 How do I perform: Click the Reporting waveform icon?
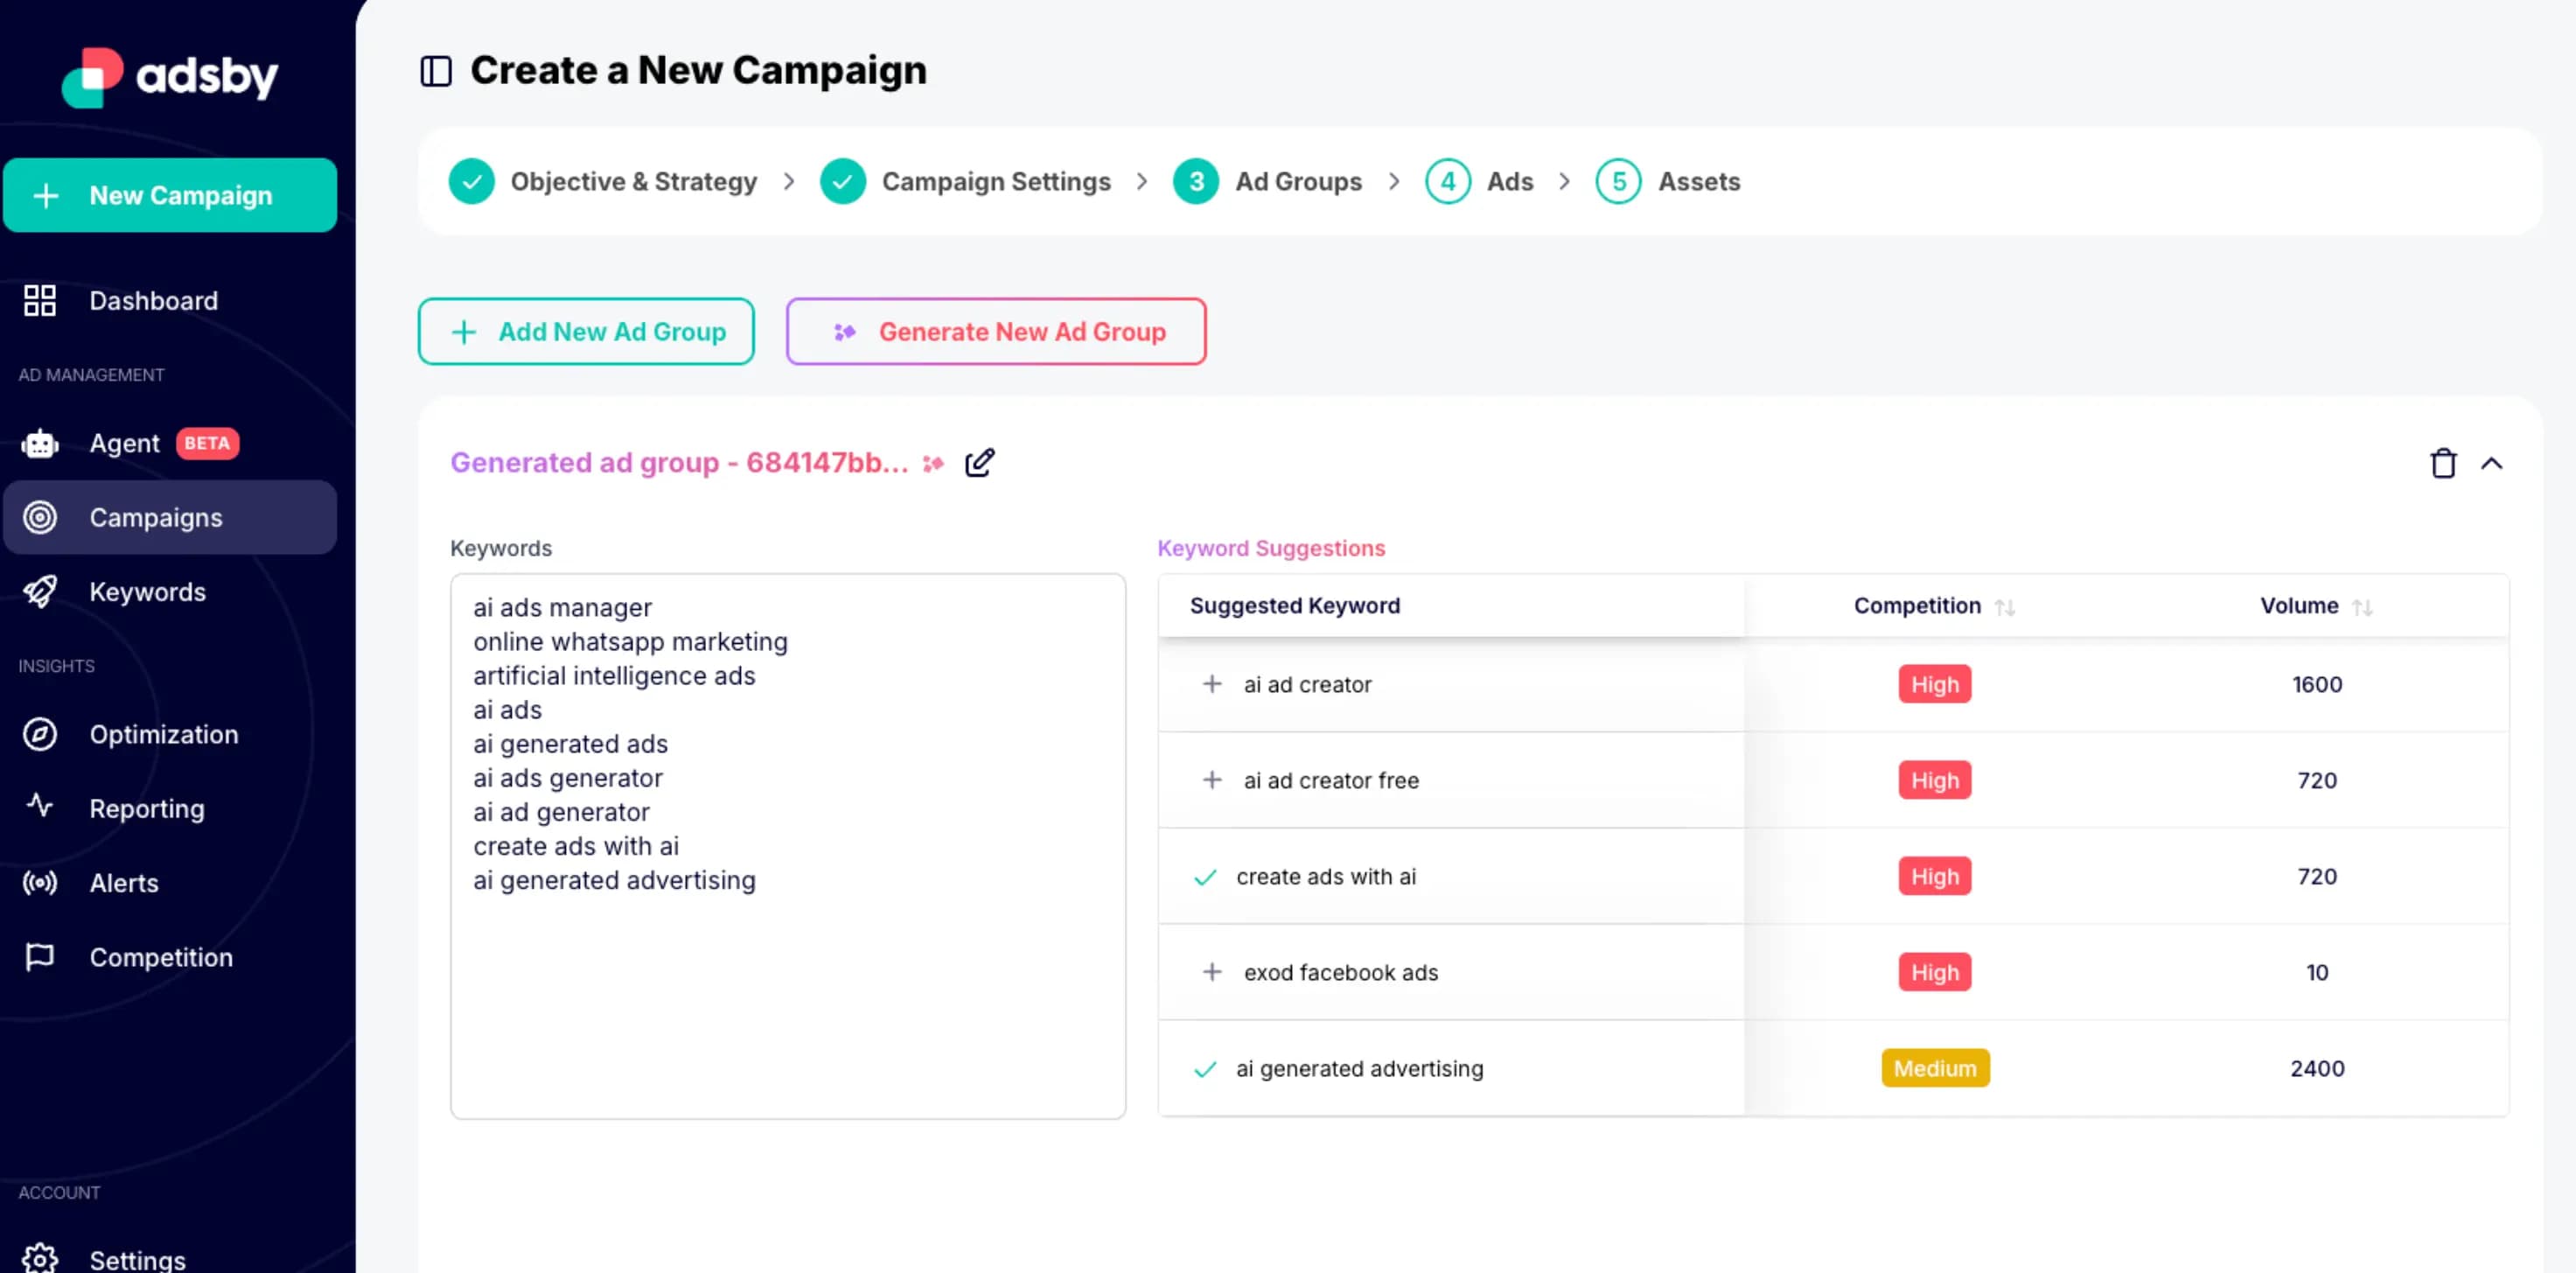click(40, 808)
